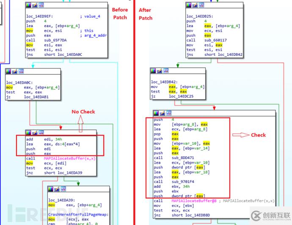Select the label 'loc_14EDB25:'

tap(200, 16)
